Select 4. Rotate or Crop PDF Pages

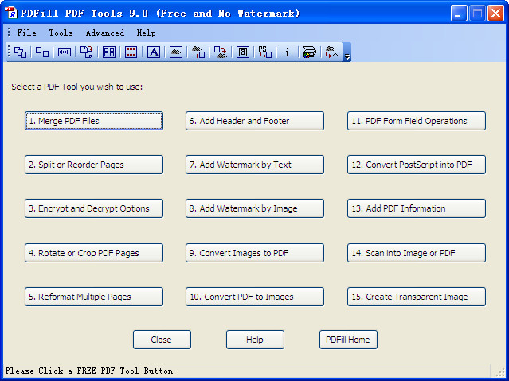pos(94,253)
